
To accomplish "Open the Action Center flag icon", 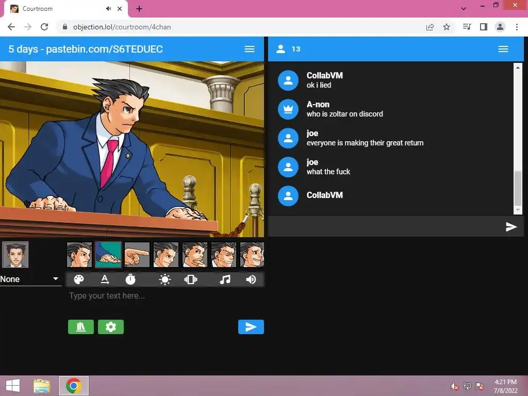I will point(480,386).
